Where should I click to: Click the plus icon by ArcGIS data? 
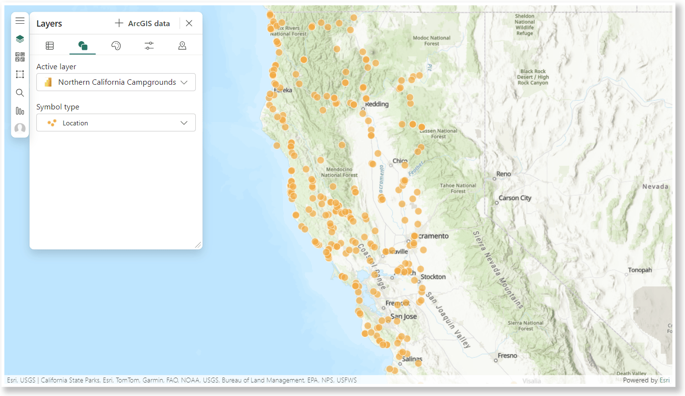(119, 23)
